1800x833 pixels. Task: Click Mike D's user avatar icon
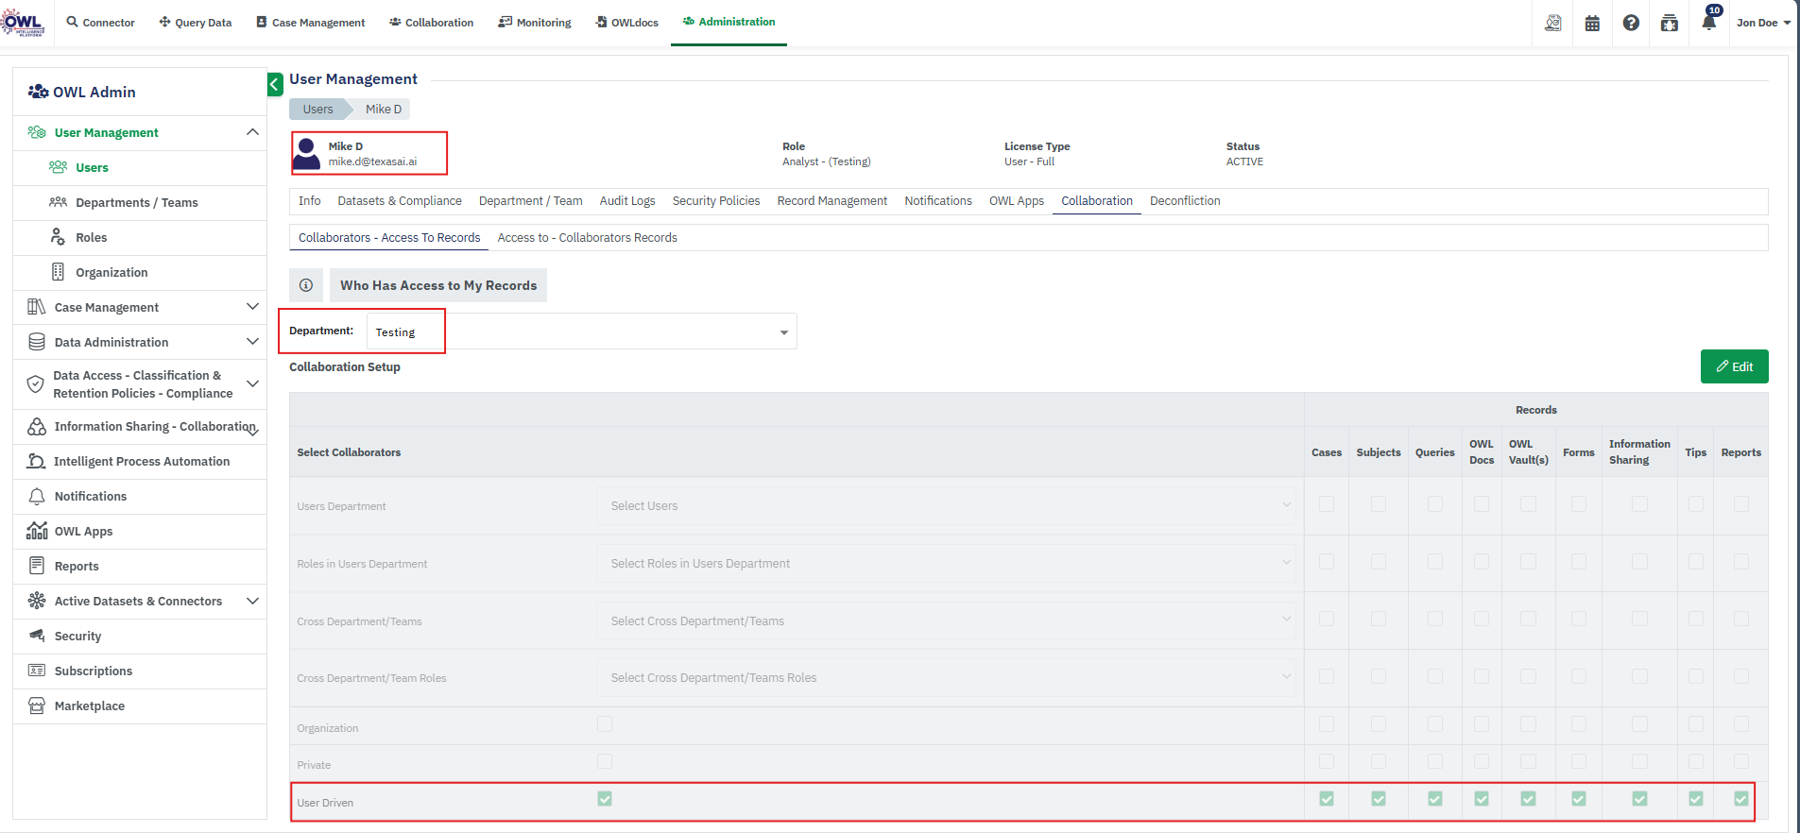(x=307, y=153)
